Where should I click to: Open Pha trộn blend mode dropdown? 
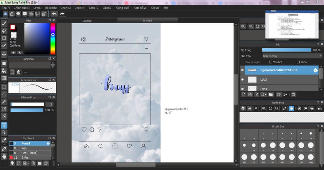point(292,56)
